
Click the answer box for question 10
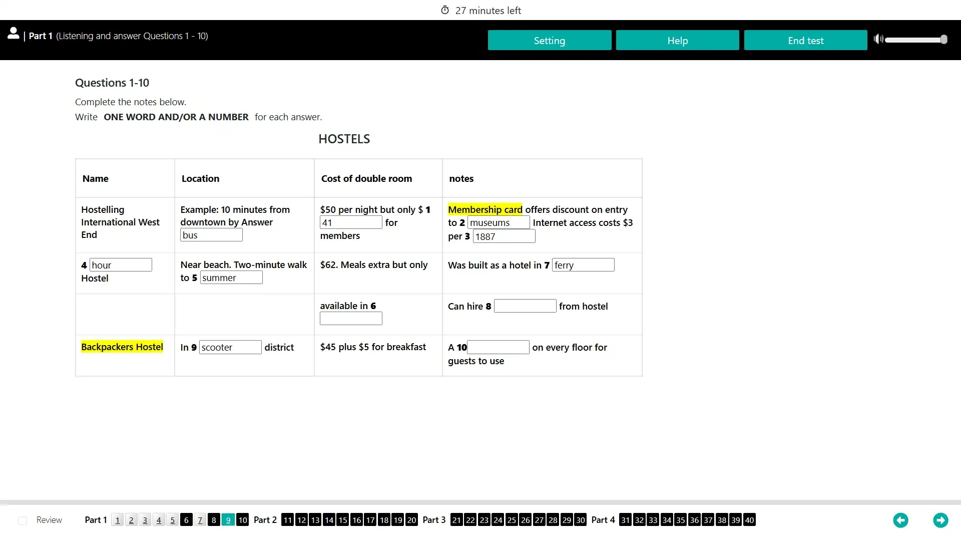[x=498, y=347]
